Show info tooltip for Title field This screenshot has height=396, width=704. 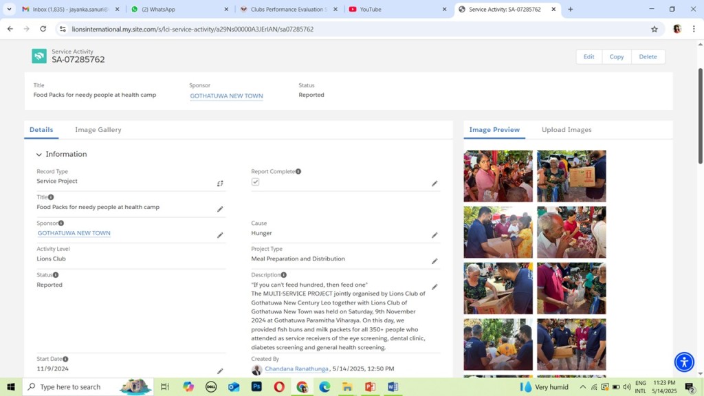click(x=51, y=197)
